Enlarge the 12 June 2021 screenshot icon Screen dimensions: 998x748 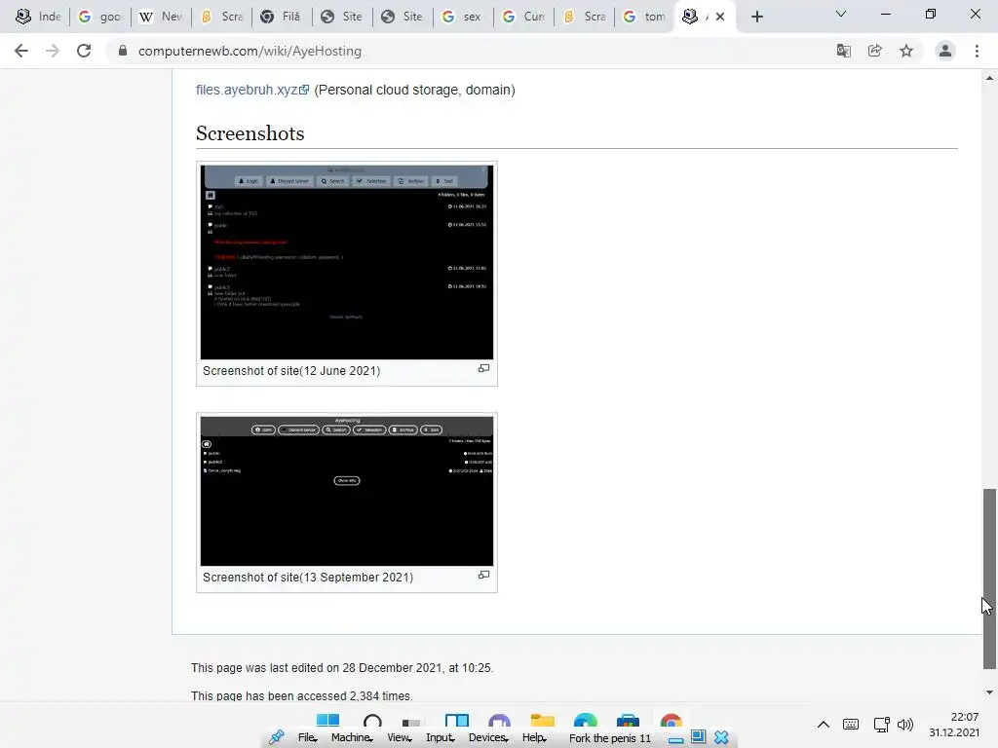tap(483, 368)
